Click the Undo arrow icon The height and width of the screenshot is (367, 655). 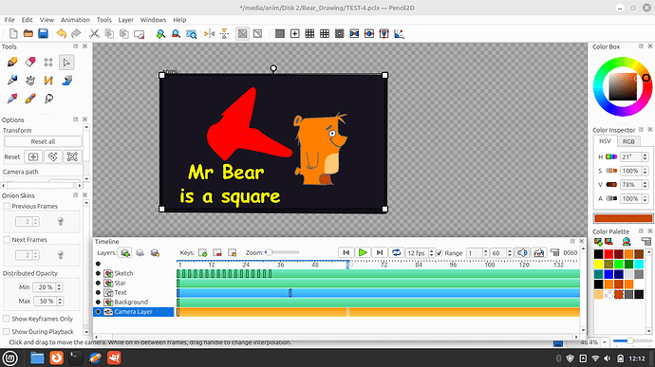point(62,33)
